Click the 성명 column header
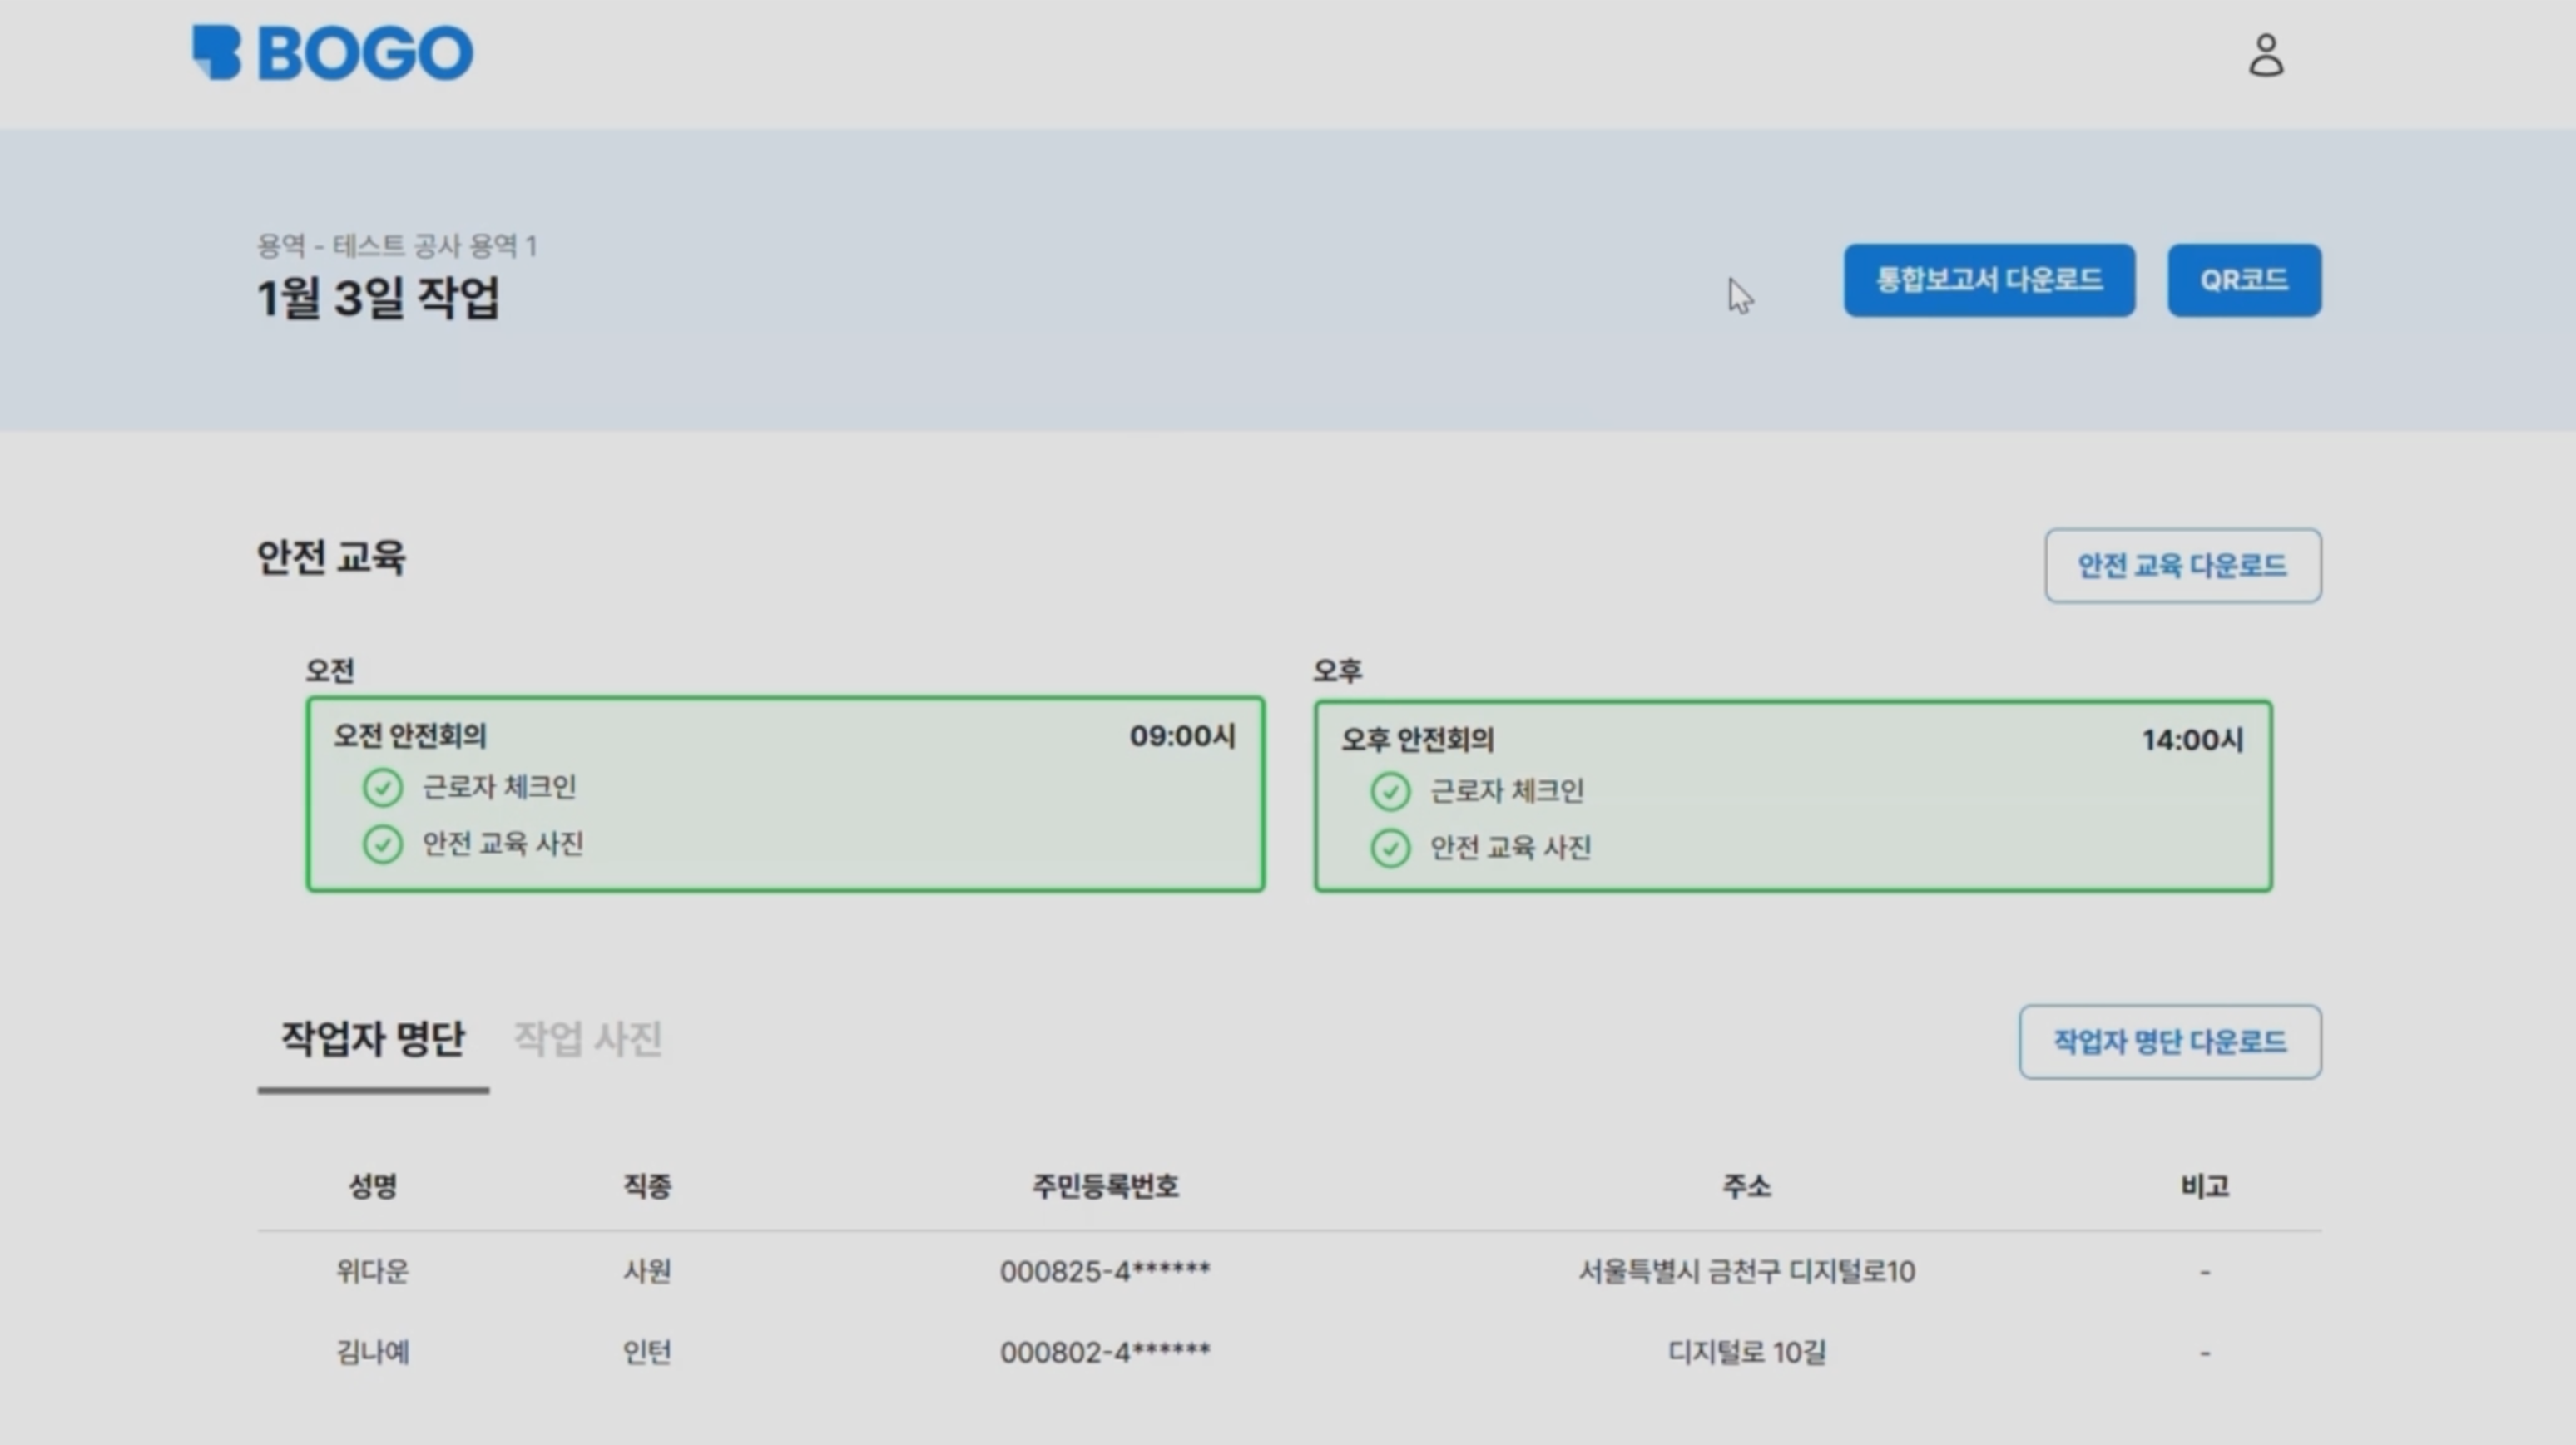This screenshot has width=2576, height=1445. [x=372, y=1186]
